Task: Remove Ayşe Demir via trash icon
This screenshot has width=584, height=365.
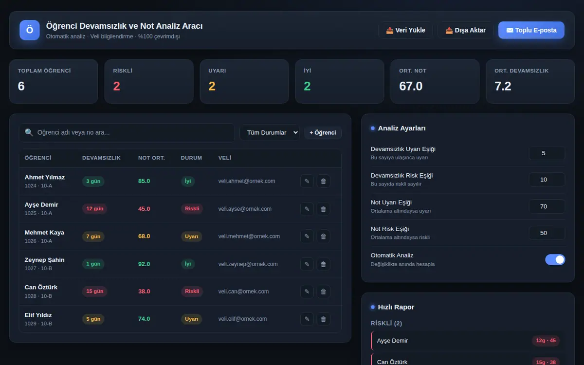Action: pos(323,209)
